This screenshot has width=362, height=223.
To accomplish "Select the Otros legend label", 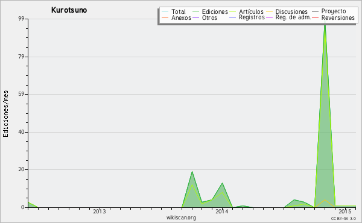I will tap(209, 17).
